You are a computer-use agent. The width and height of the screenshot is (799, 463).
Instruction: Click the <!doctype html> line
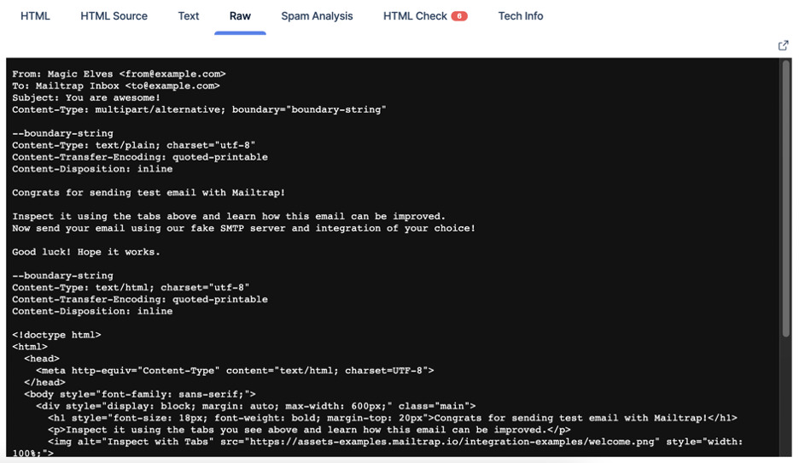(56, 335)
